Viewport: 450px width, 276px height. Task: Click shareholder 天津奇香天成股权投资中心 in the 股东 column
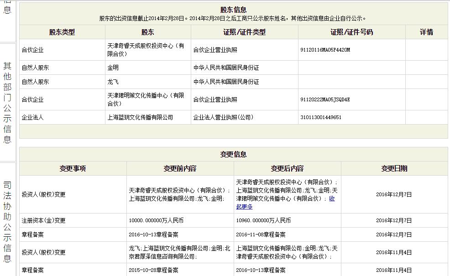pos(146,50)
